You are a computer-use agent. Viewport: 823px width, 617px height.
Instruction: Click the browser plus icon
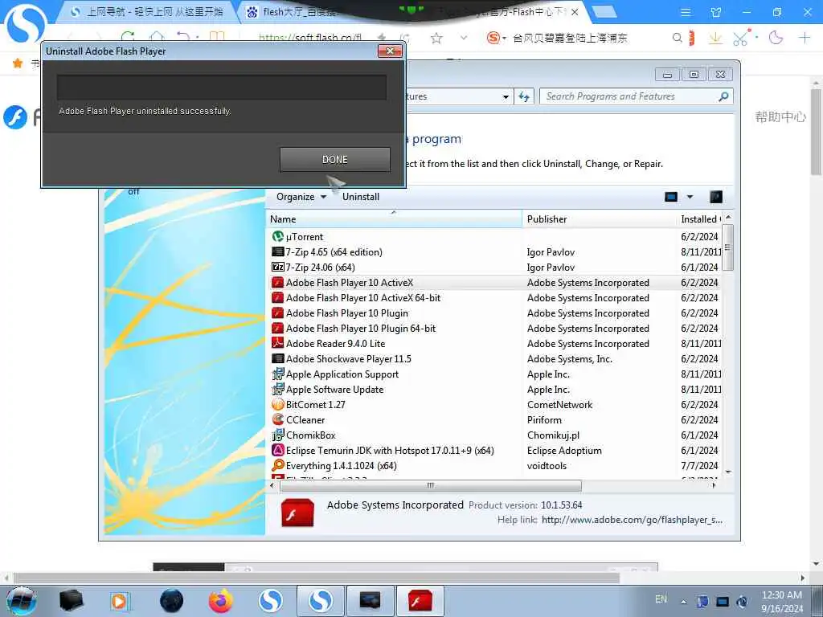804,38
